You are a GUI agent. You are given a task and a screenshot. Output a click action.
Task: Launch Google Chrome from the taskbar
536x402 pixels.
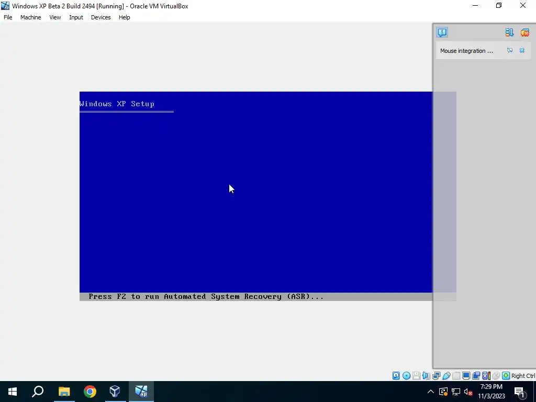(x=90, y=392)
